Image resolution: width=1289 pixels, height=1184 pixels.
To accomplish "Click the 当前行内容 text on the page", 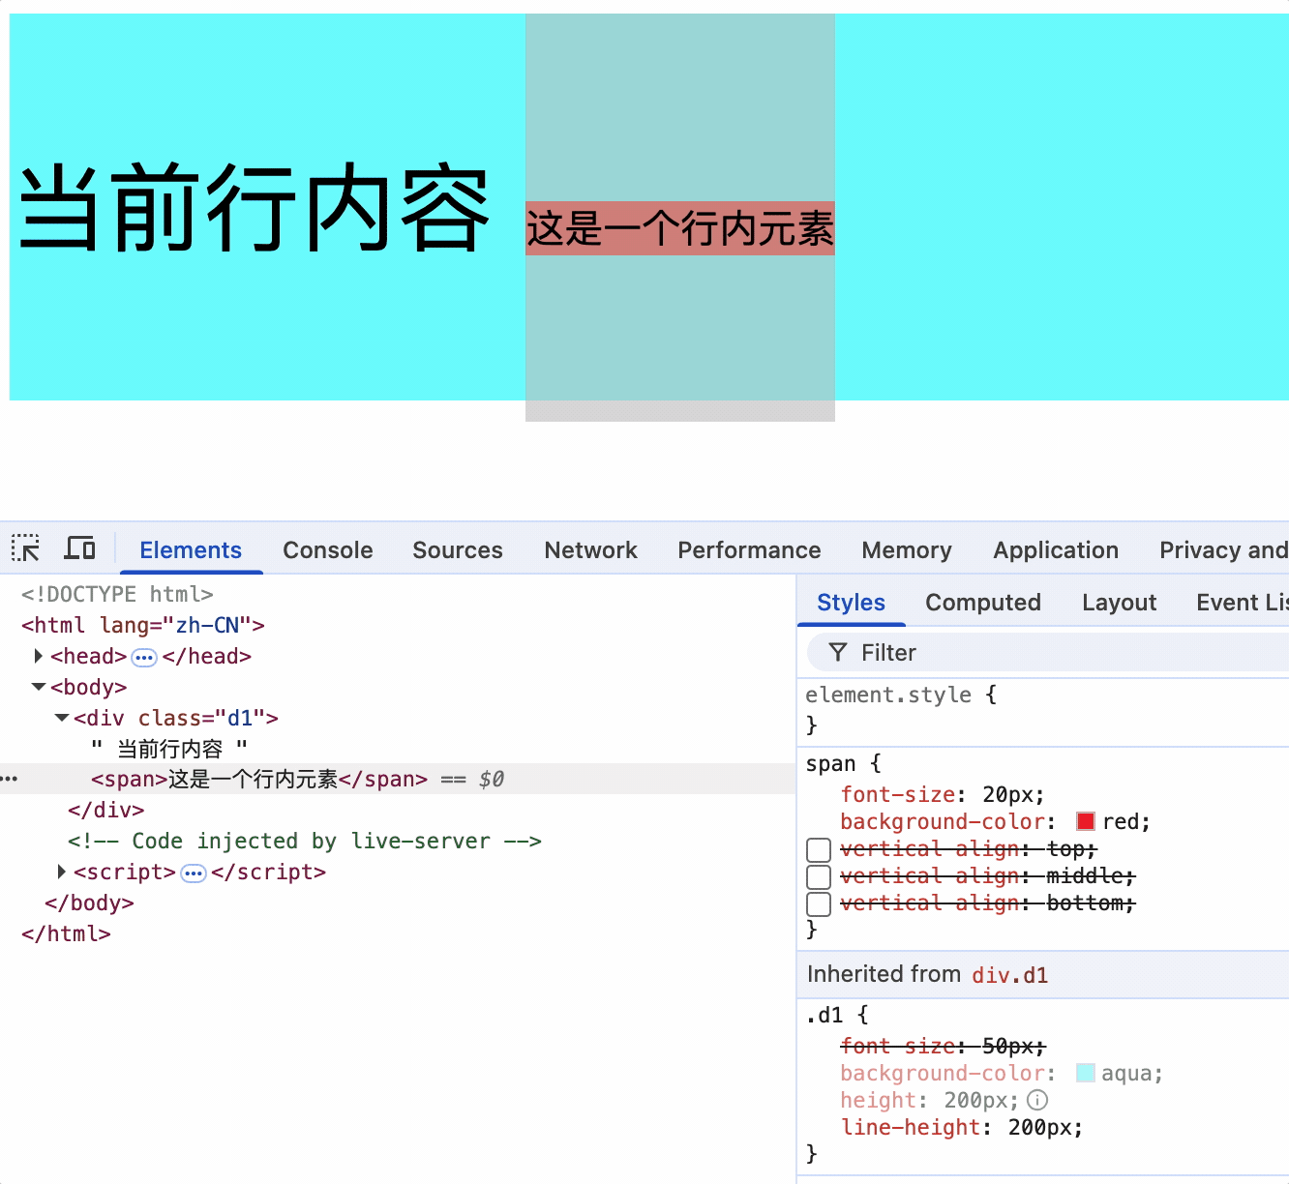I will (255, 208).
